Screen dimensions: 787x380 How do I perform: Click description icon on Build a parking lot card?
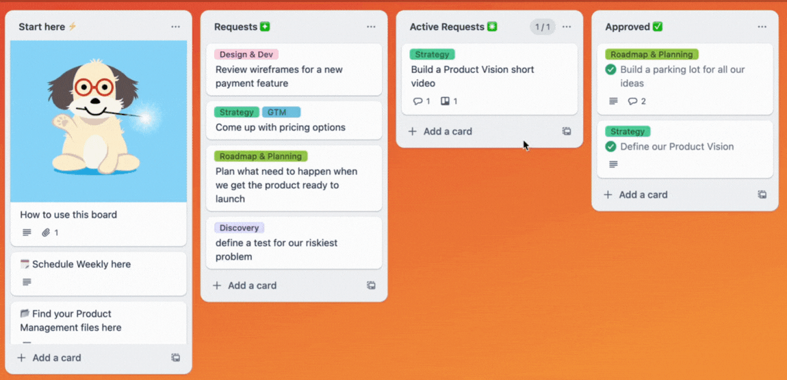point(613,101)
